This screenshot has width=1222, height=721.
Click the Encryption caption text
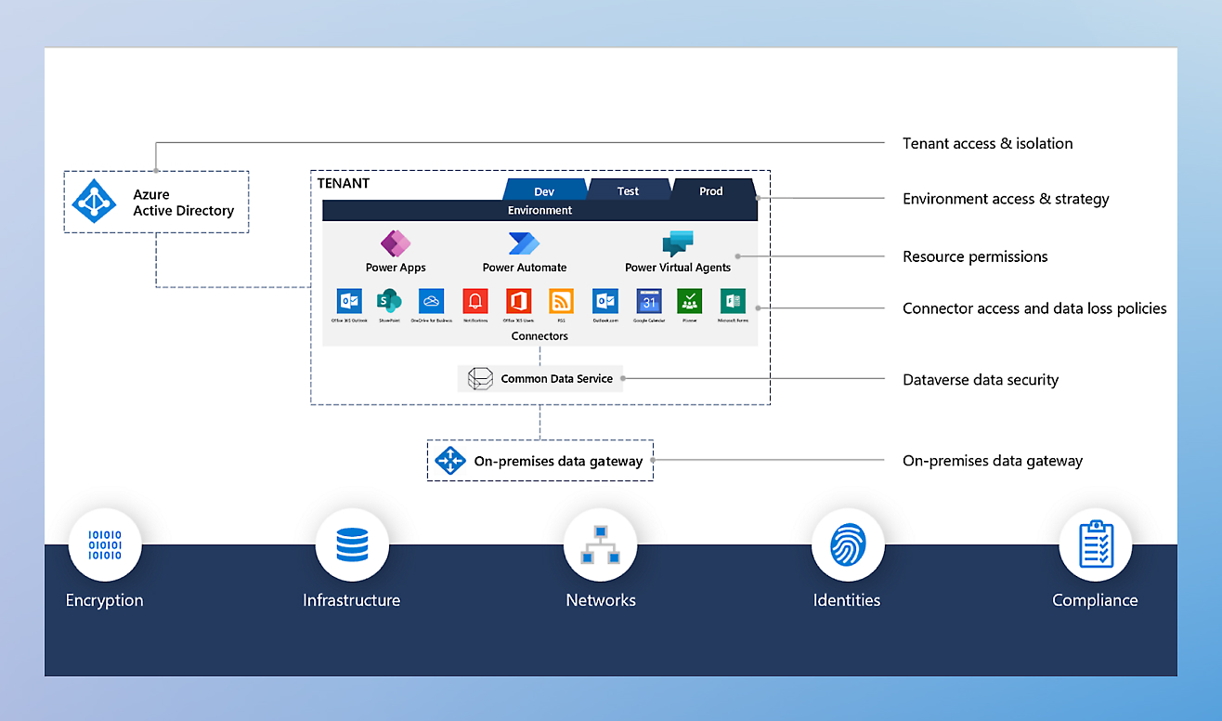point(105,600)
